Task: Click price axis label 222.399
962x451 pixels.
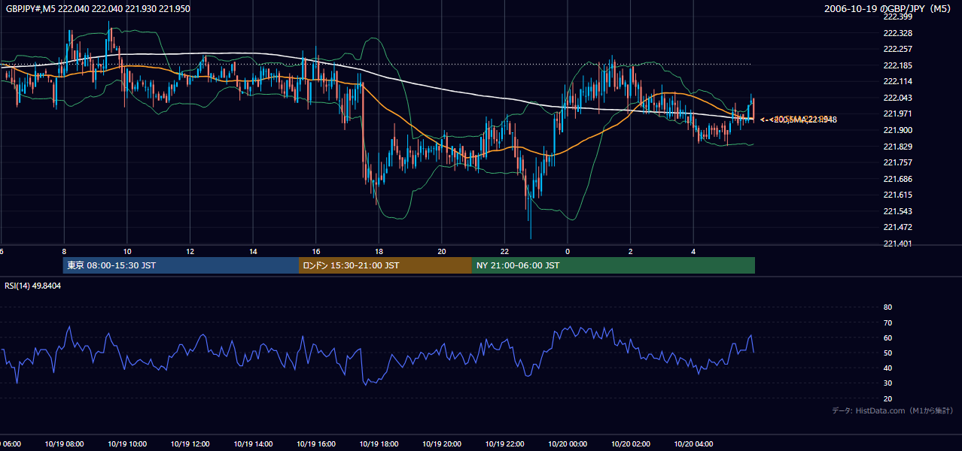Action: click(897, 17)
